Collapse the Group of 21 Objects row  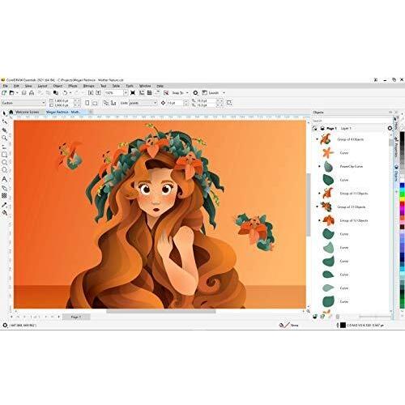point(318,207)
